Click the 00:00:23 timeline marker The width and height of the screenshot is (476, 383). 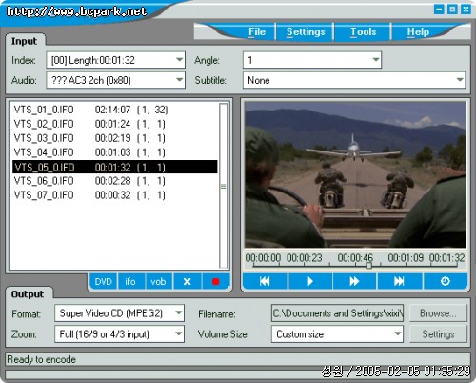[x=304, y=258]
